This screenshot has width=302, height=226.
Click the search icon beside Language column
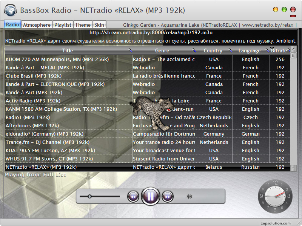[x=267, y=50]
